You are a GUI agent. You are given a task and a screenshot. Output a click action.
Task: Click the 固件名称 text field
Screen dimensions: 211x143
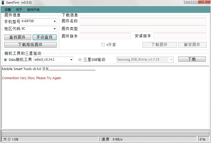tap(143, 21)
